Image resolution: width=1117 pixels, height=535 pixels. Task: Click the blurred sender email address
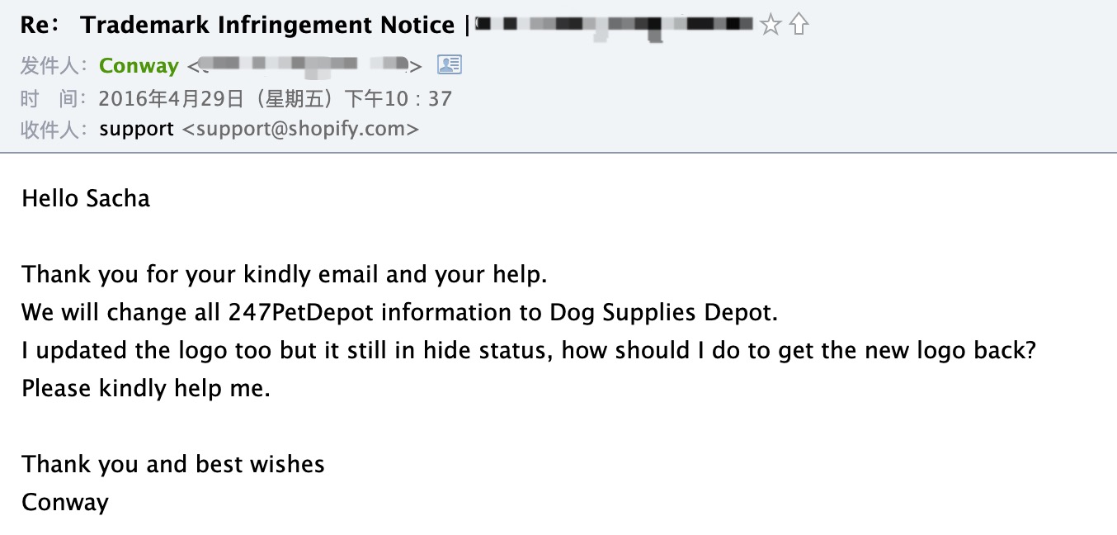click(305, 65)
